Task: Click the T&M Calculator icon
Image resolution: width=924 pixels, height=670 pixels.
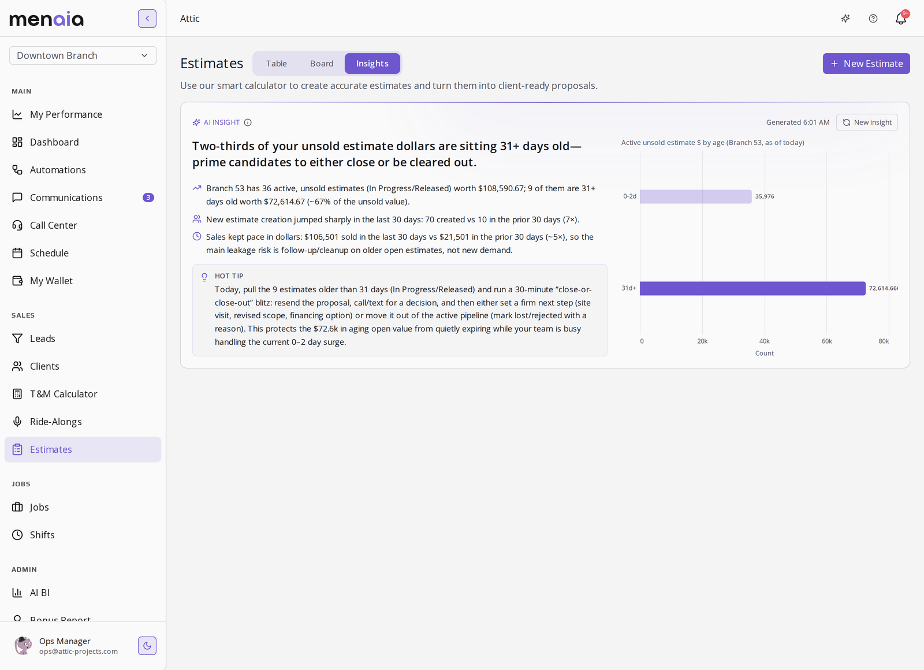Action: (x=17, y=394)
